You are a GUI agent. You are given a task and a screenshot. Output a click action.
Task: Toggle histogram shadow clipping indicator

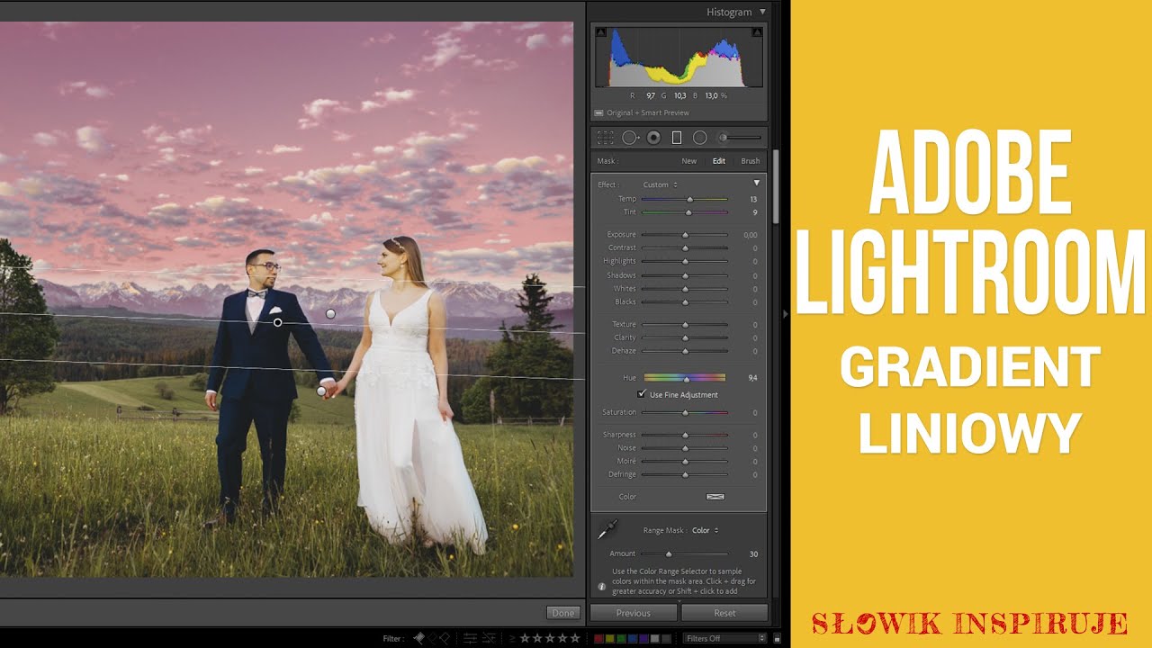[x=600, y=32]
